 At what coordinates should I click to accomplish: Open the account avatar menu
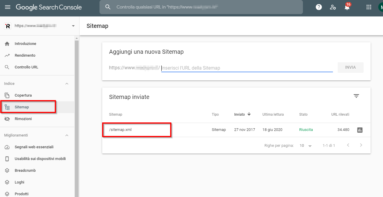tap(380, 7)
